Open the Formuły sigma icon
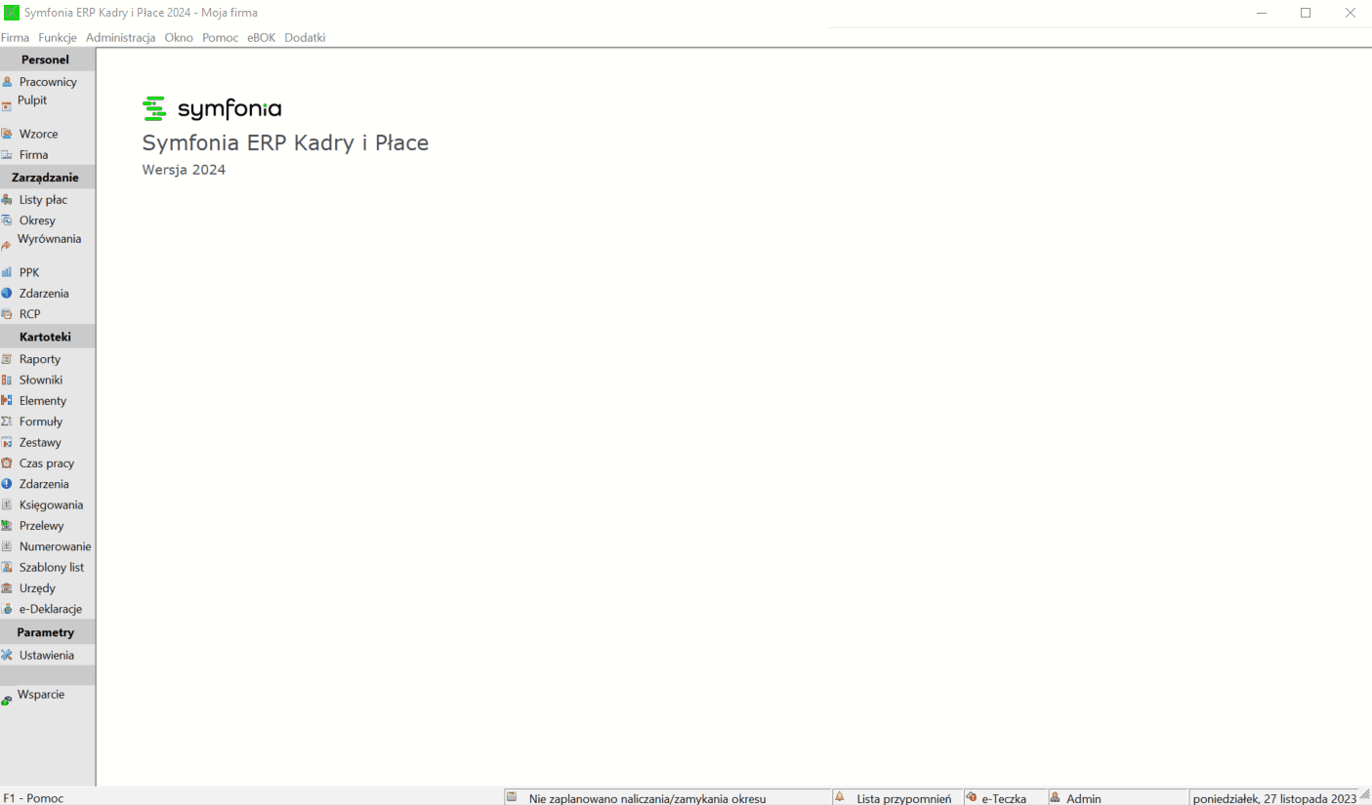 [x=7, y=422]
